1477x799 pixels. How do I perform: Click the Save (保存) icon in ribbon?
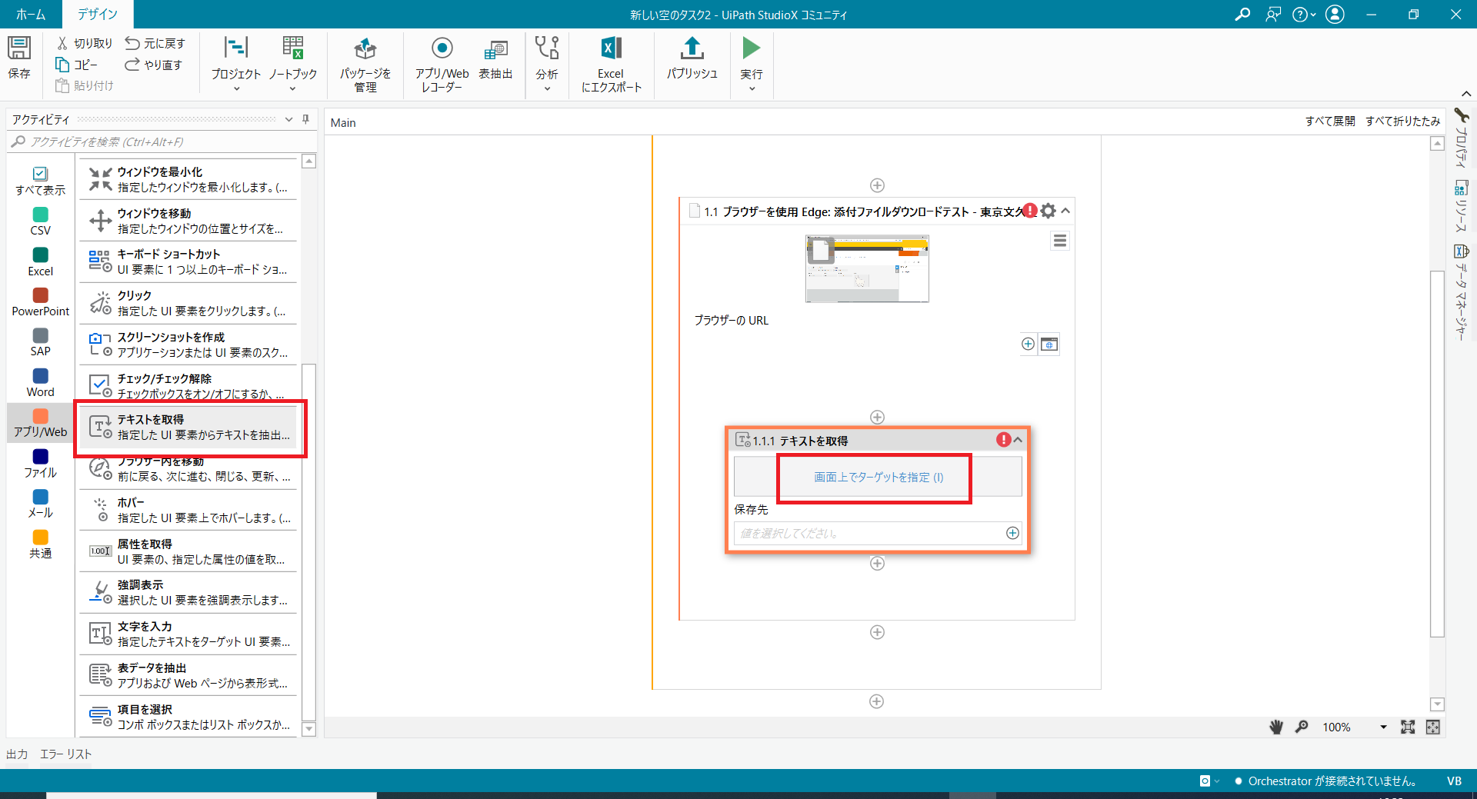tap(19, 57)
